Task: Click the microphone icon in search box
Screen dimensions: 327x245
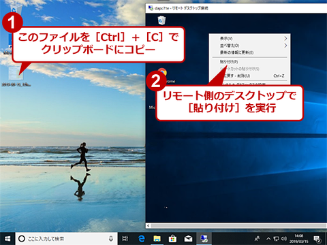Action: pyautogui.click(x=111, y=239)
